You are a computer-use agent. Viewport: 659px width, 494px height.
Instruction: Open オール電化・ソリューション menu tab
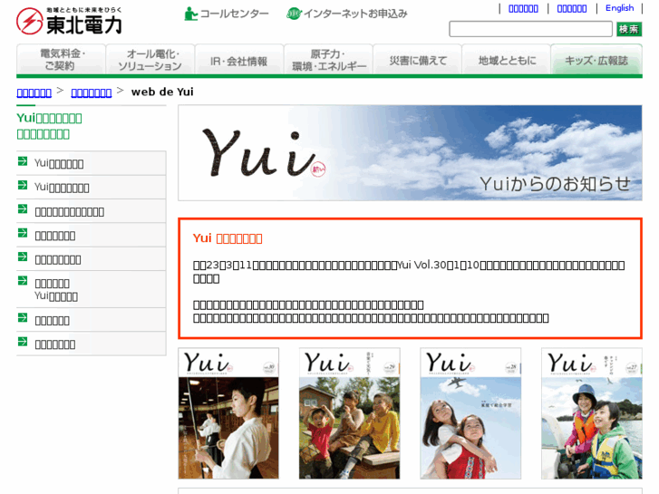(150, 59)
